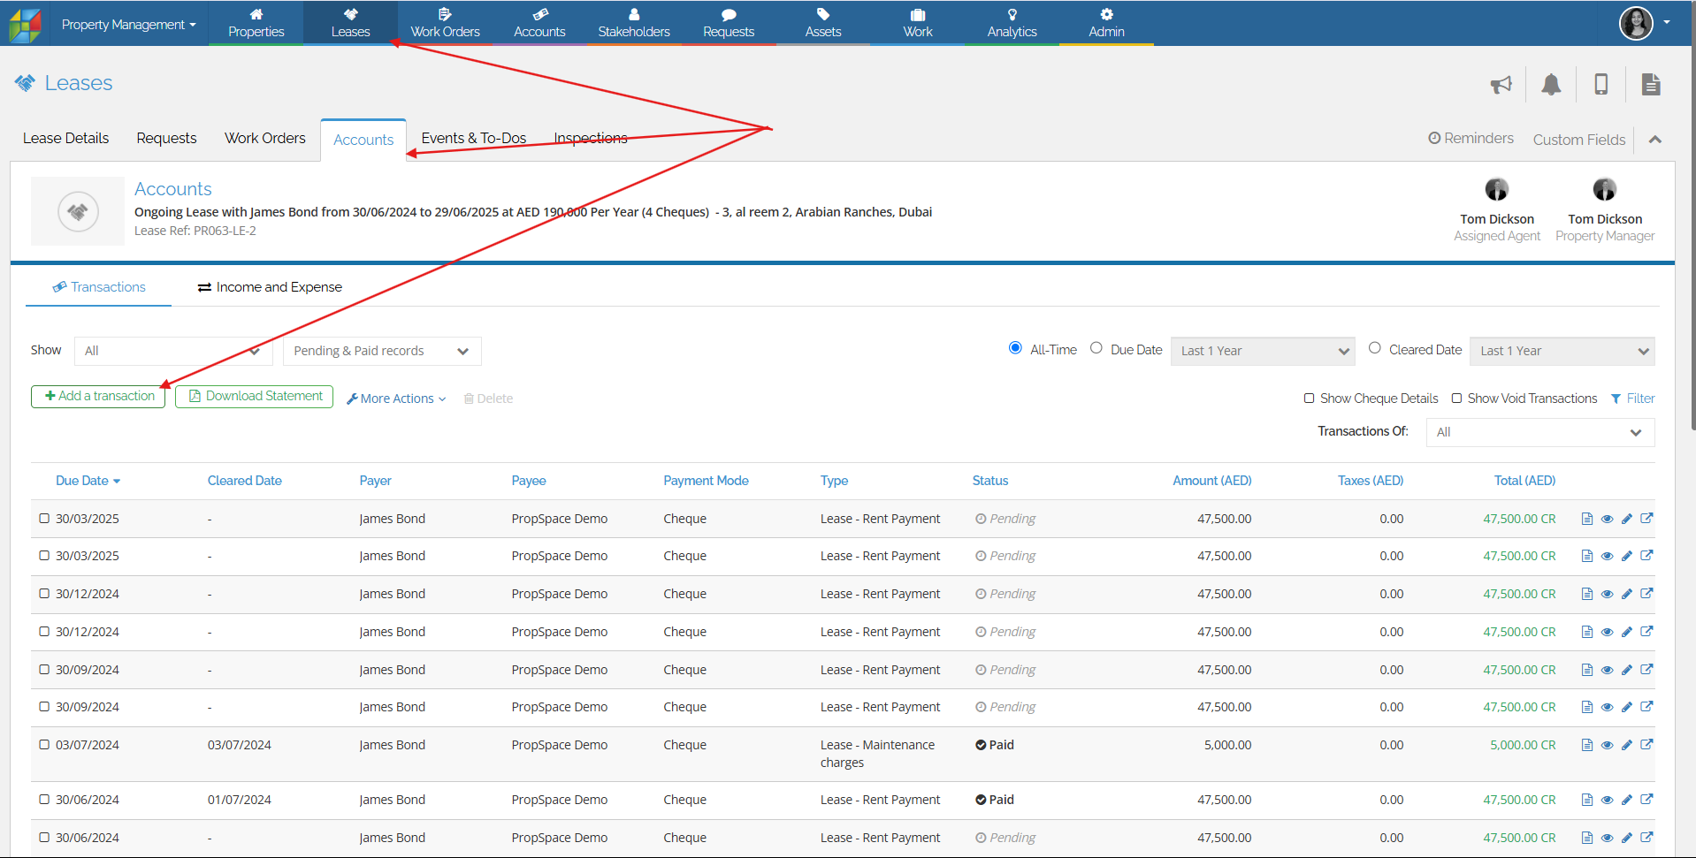
Task: Expand the Transactions Of dropdown
Action: [1539, 432]
